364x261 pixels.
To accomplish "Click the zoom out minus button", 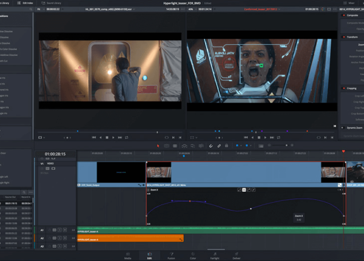I will [x=269, y=145].
